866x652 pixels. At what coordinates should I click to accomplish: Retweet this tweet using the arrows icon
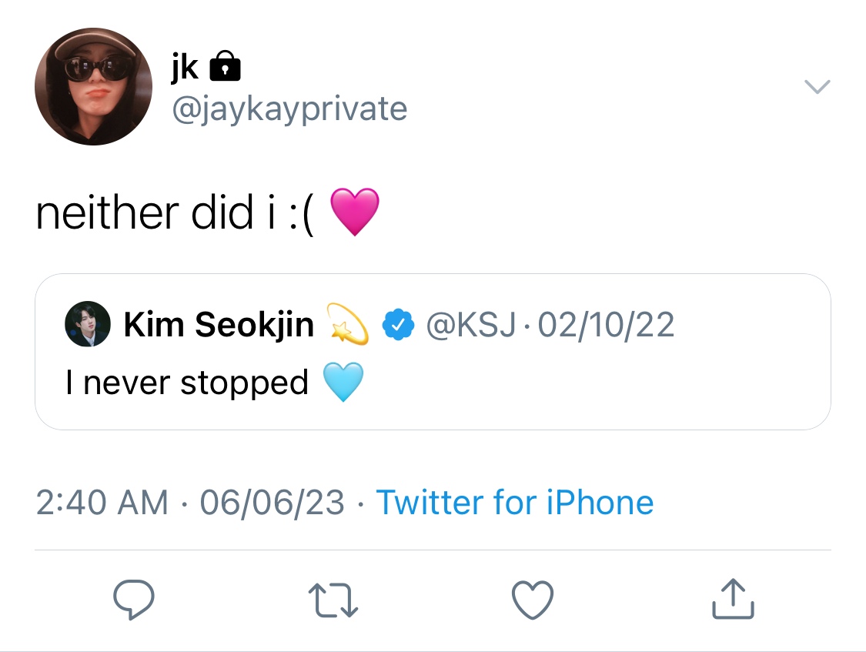pyautogui.click(x=333, y=600)
